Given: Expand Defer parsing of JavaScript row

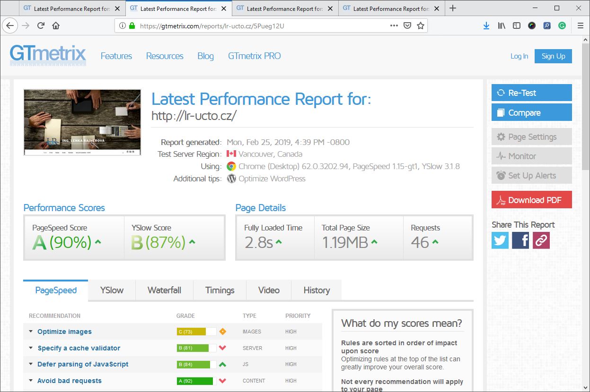Looking at the screenshot, I should coord(83,364).
